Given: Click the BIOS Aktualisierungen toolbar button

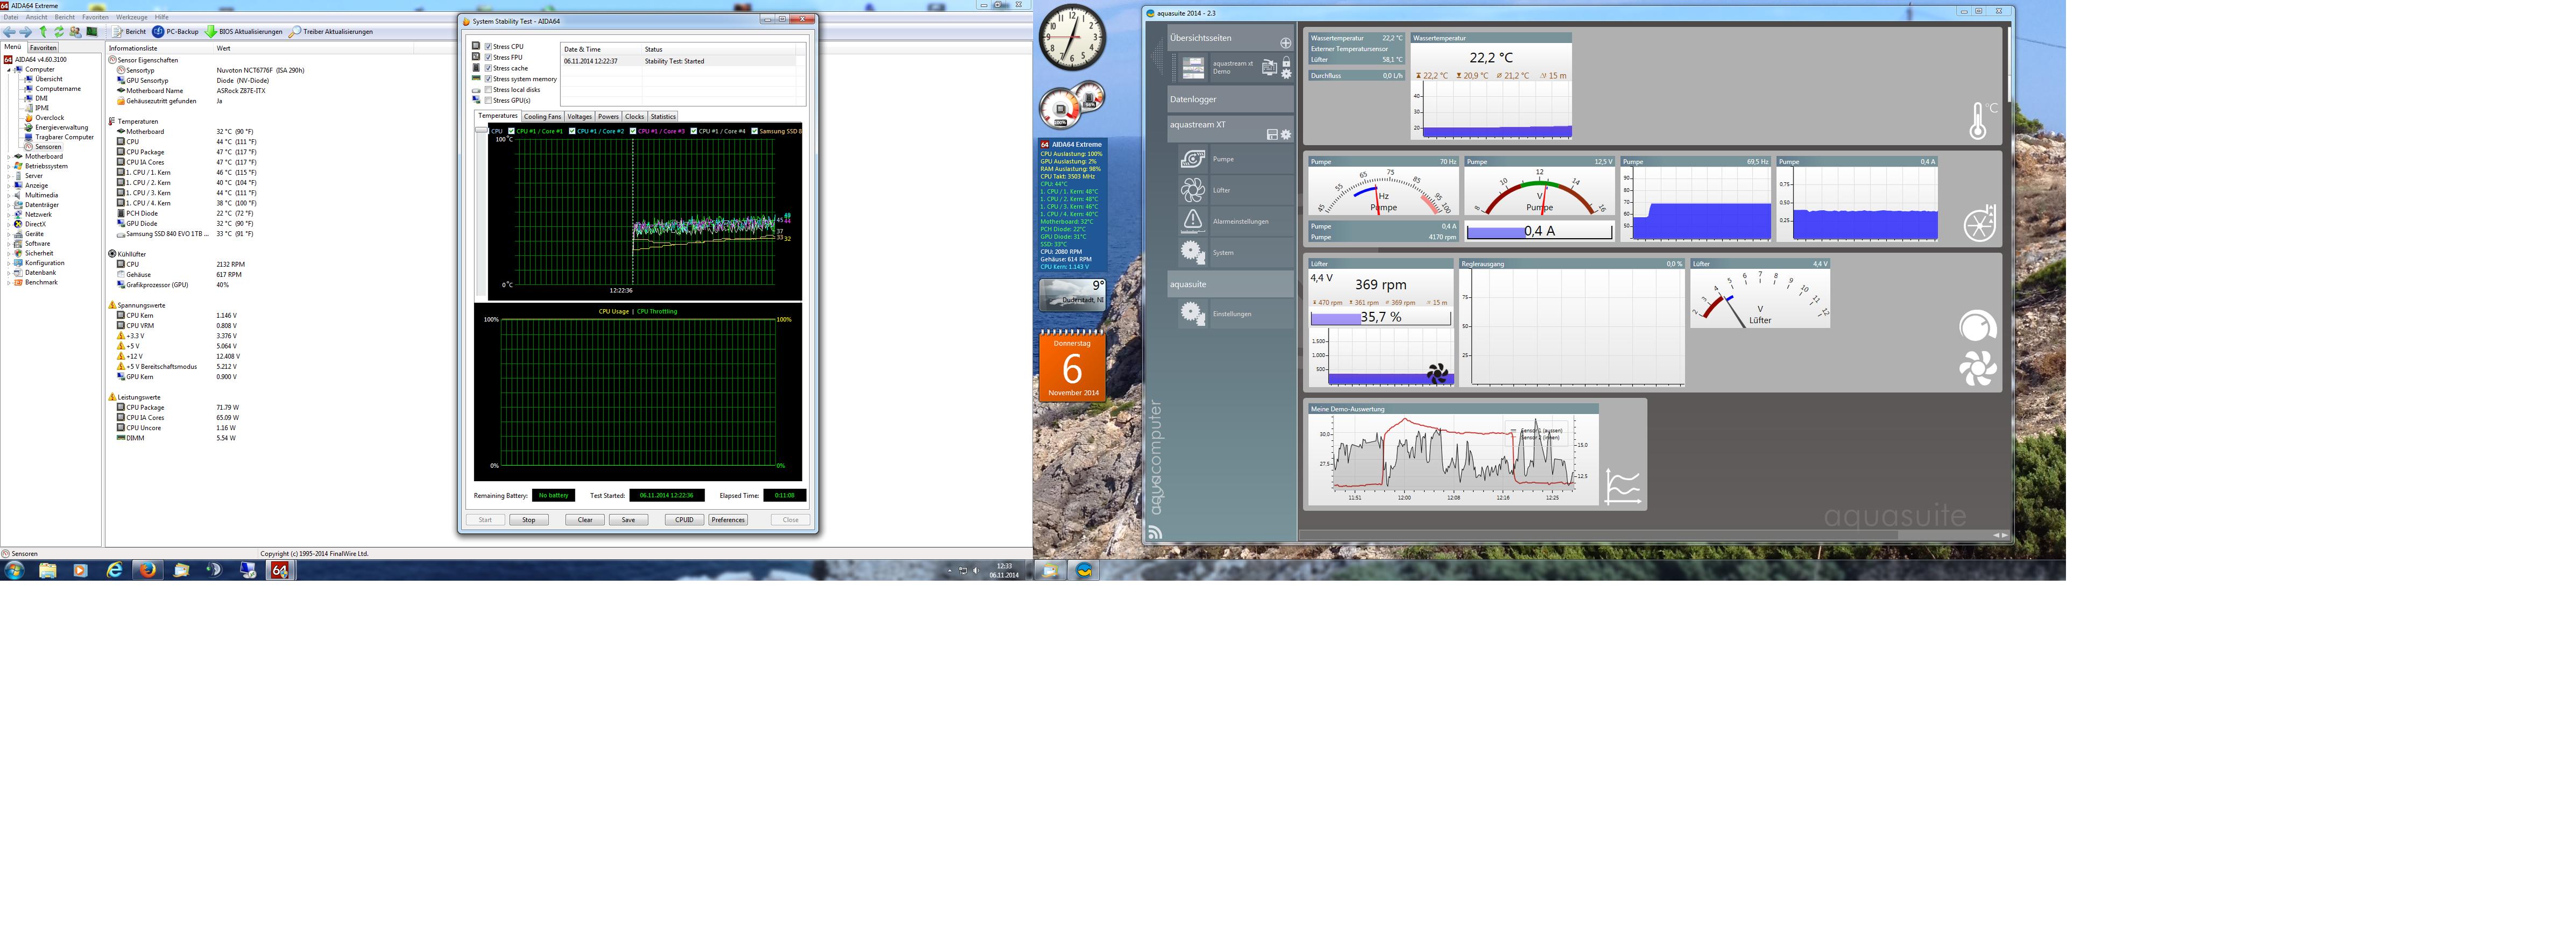Looking at the screenshot, I should click(x=244, y=32).
